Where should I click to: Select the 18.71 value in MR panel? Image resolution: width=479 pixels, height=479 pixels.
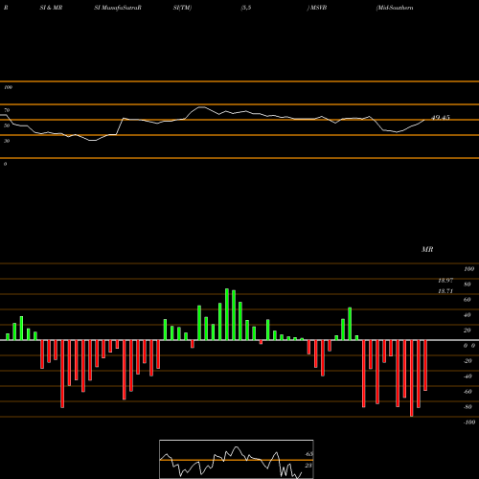[x=445, y=291]
